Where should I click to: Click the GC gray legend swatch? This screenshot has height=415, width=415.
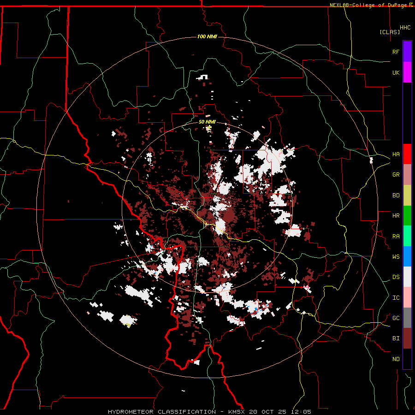pos(407,318)
